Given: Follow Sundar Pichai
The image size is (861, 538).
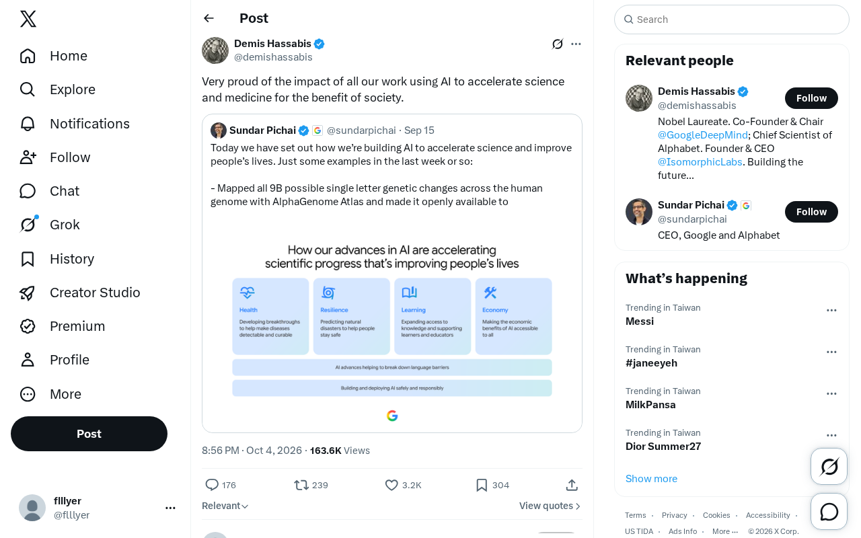Looking at the screenshot, I should coord(811,212).
